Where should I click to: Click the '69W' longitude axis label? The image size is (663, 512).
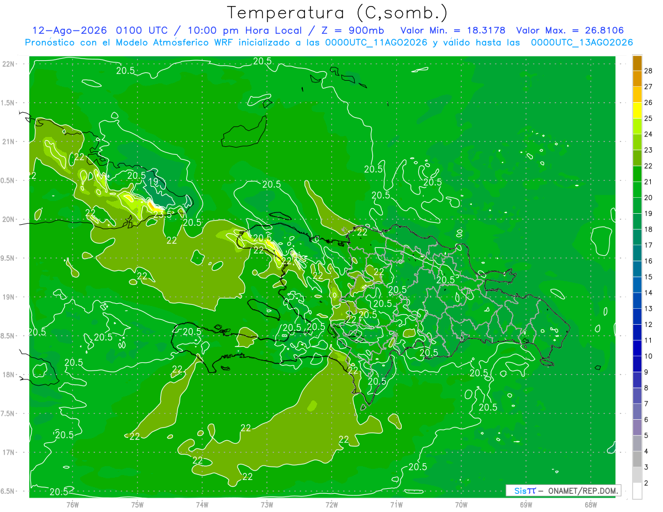525,504
